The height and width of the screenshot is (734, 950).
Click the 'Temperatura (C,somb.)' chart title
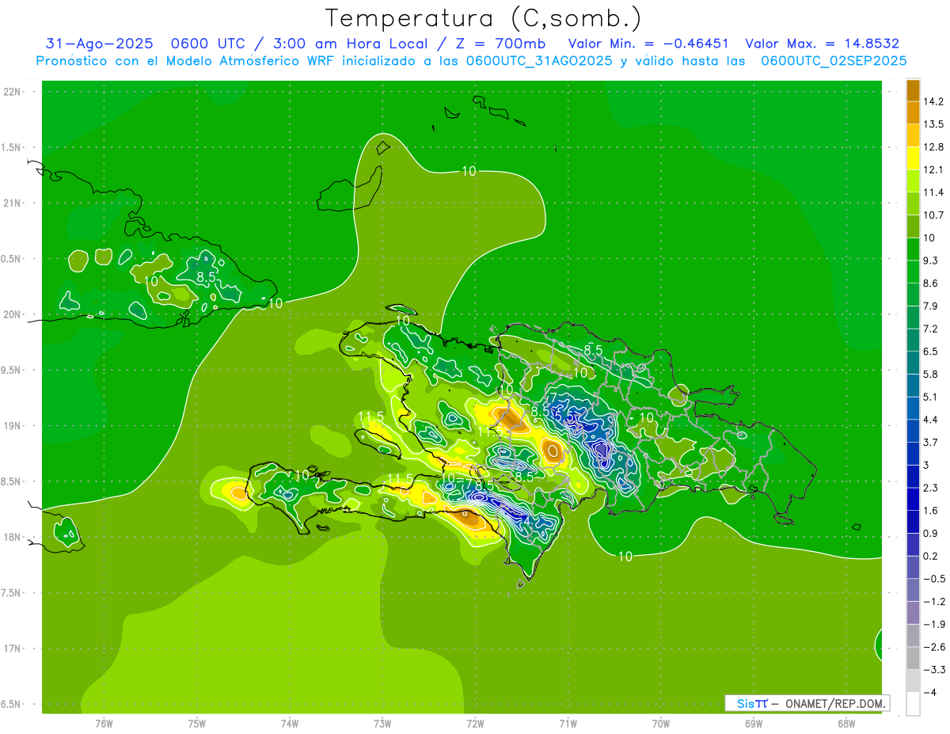483,18
